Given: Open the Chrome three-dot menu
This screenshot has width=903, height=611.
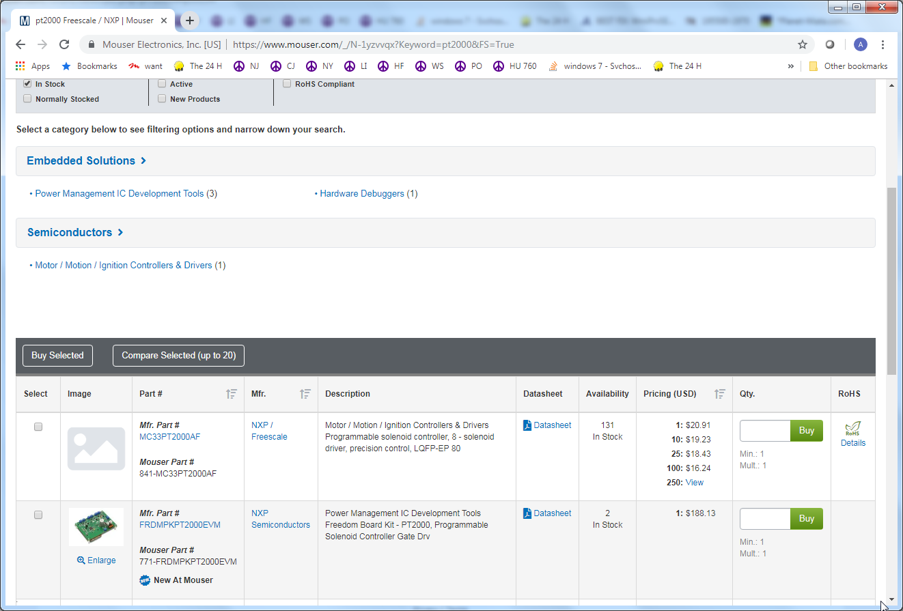Looking at the screenshot, I should coord(883,44).
